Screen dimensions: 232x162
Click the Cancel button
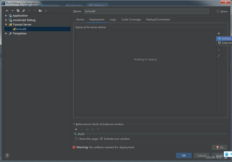[201, 156]
